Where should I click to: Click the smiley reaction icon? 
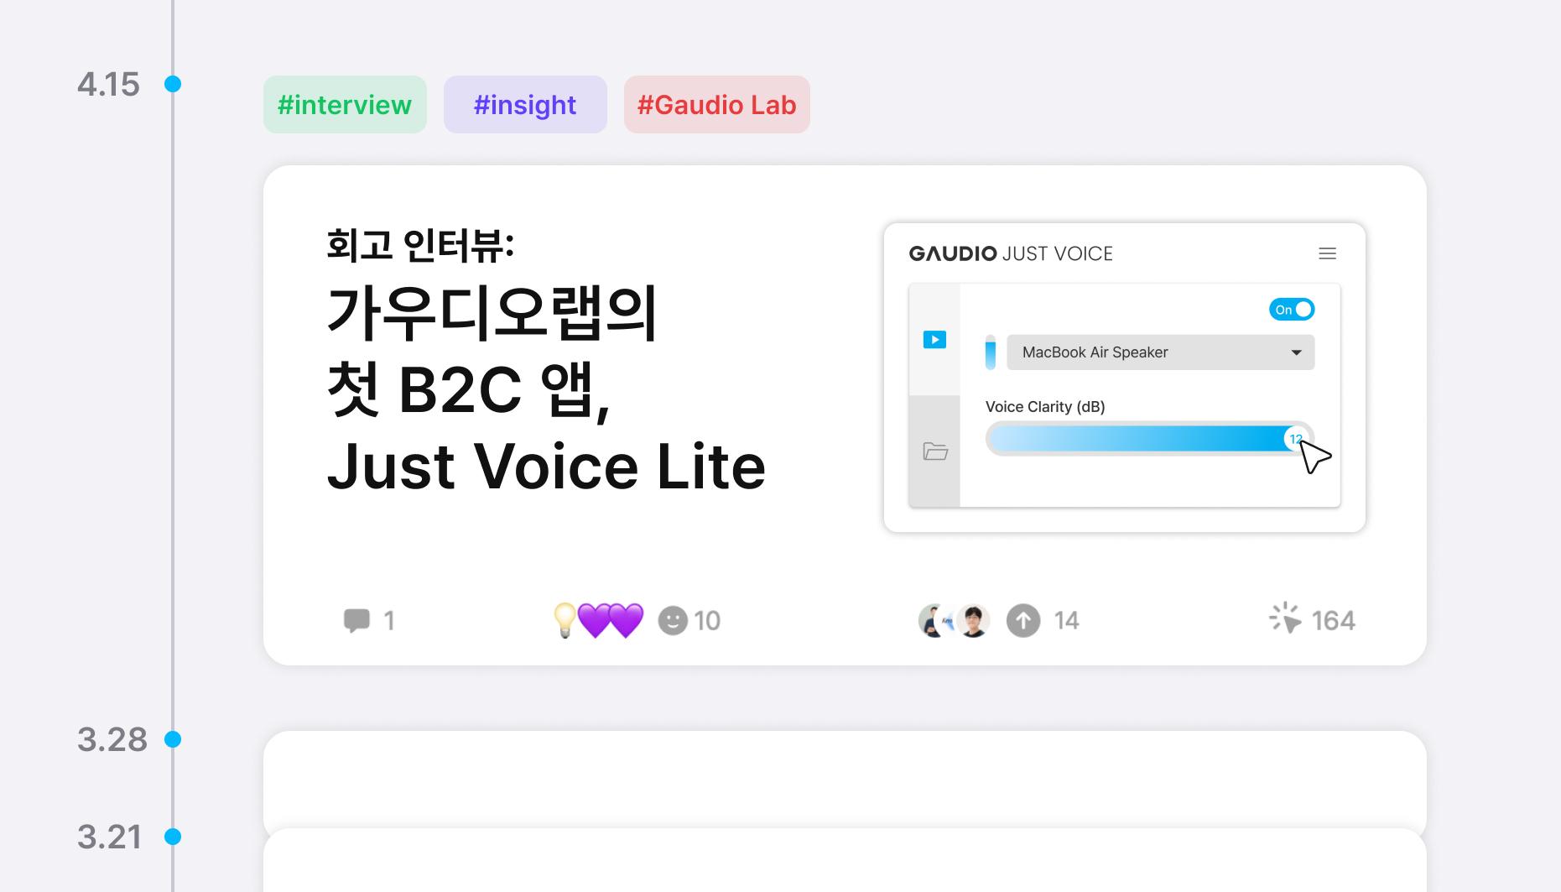tap(672, 620)
